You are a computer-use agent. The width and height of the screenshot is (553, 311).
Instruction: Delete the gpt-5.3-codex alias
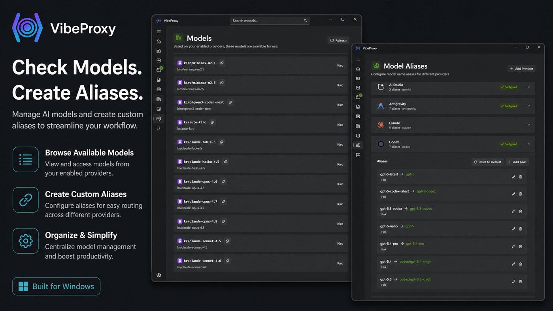coord(521,211)
